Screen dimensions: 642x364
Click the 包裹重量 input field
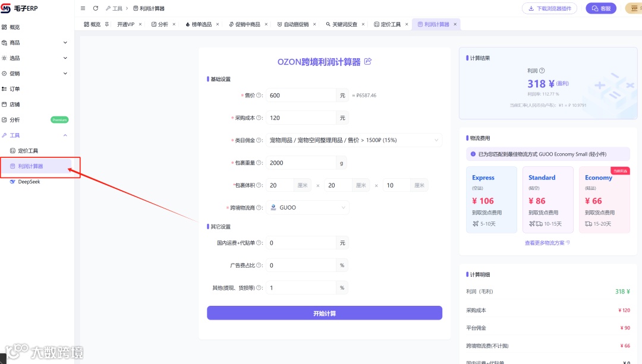pyautogui.click(x=301, y=163)
